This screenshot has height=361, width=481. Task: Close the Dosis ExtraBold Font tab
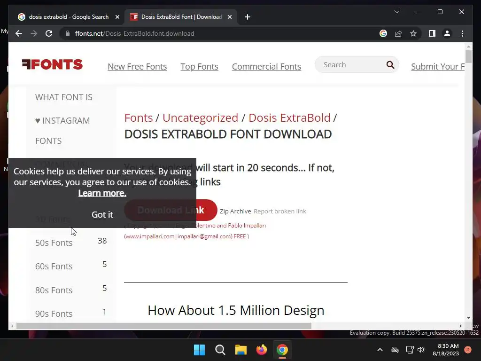pos(229,17)
